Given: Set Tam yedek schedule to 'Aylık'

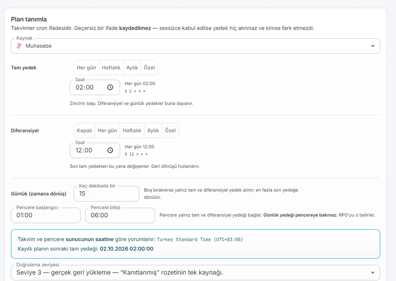Looking at the screenshot, I should (132, 68).
